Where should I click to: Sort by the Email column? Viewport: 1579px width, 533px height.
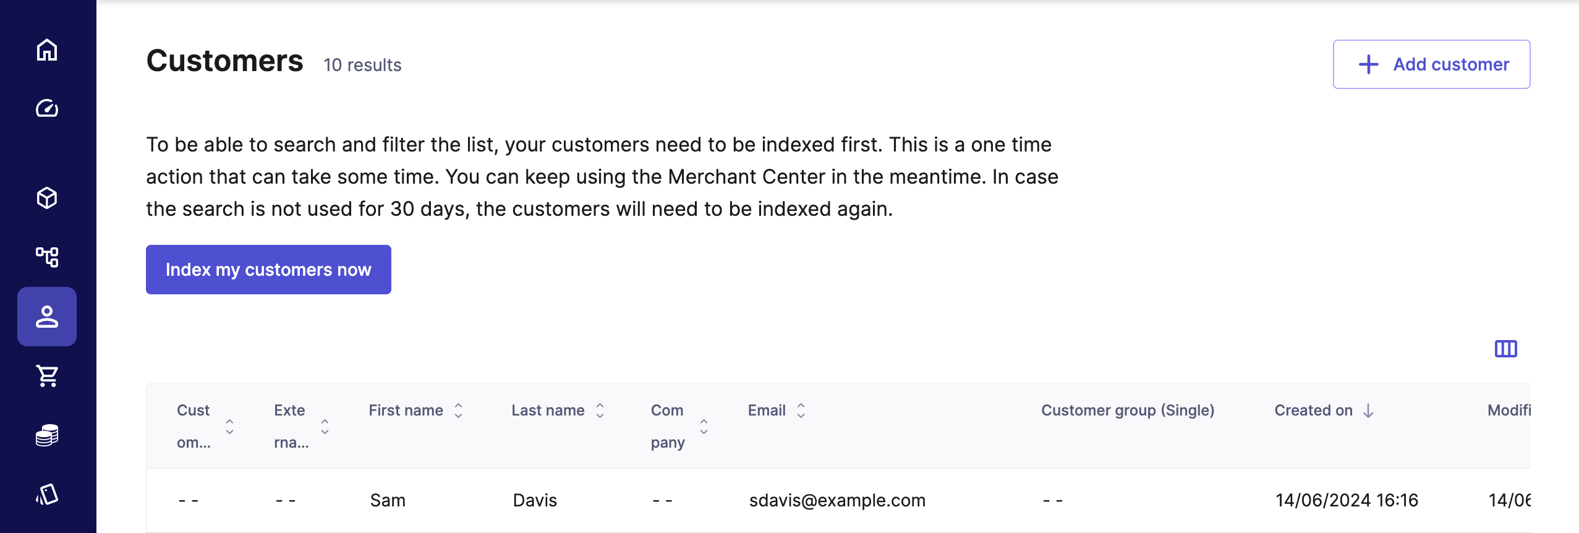pos(801,411)
